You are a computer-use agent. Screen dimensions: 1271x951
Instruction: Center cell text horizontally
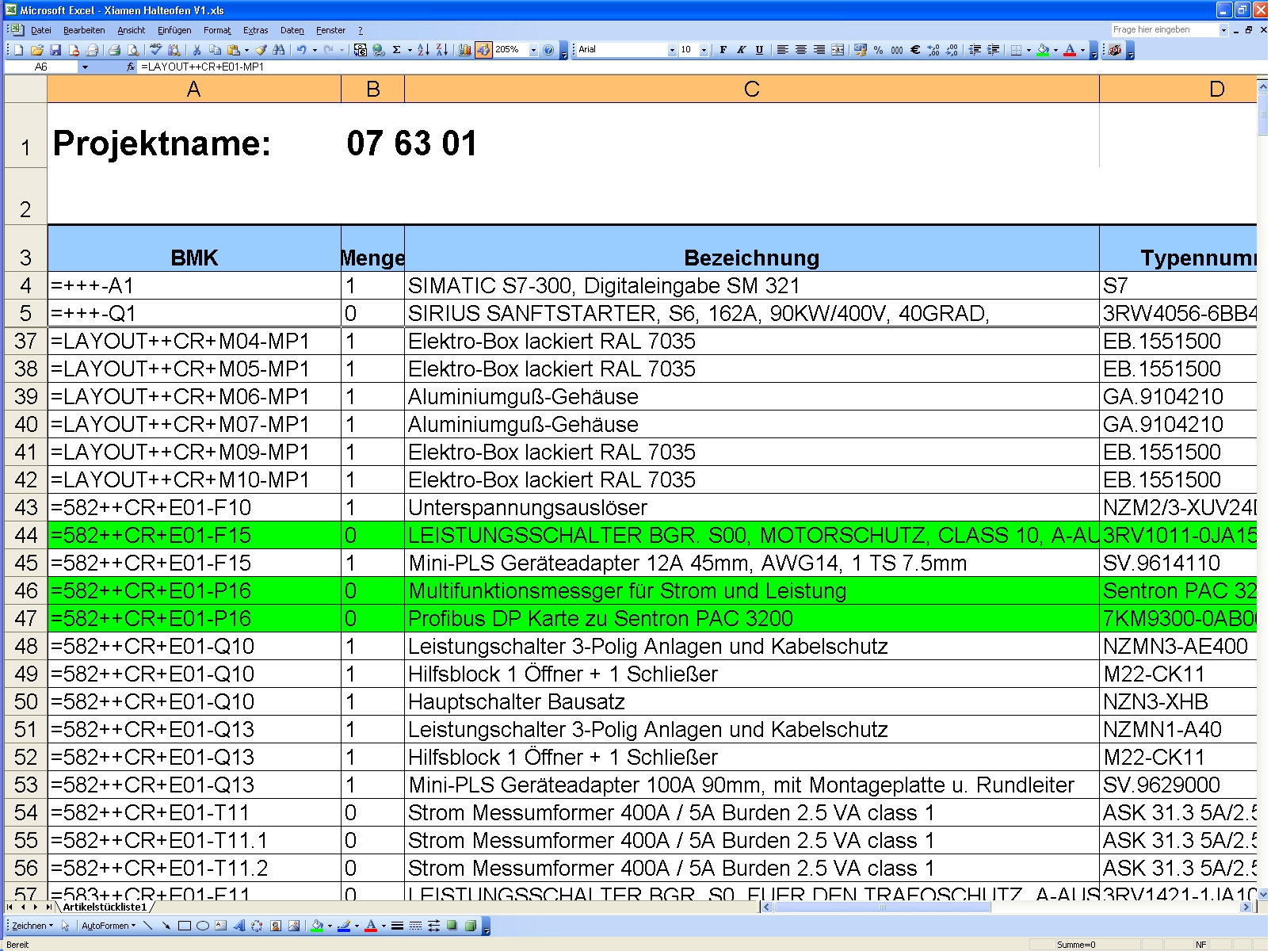(x=800, y=50)
